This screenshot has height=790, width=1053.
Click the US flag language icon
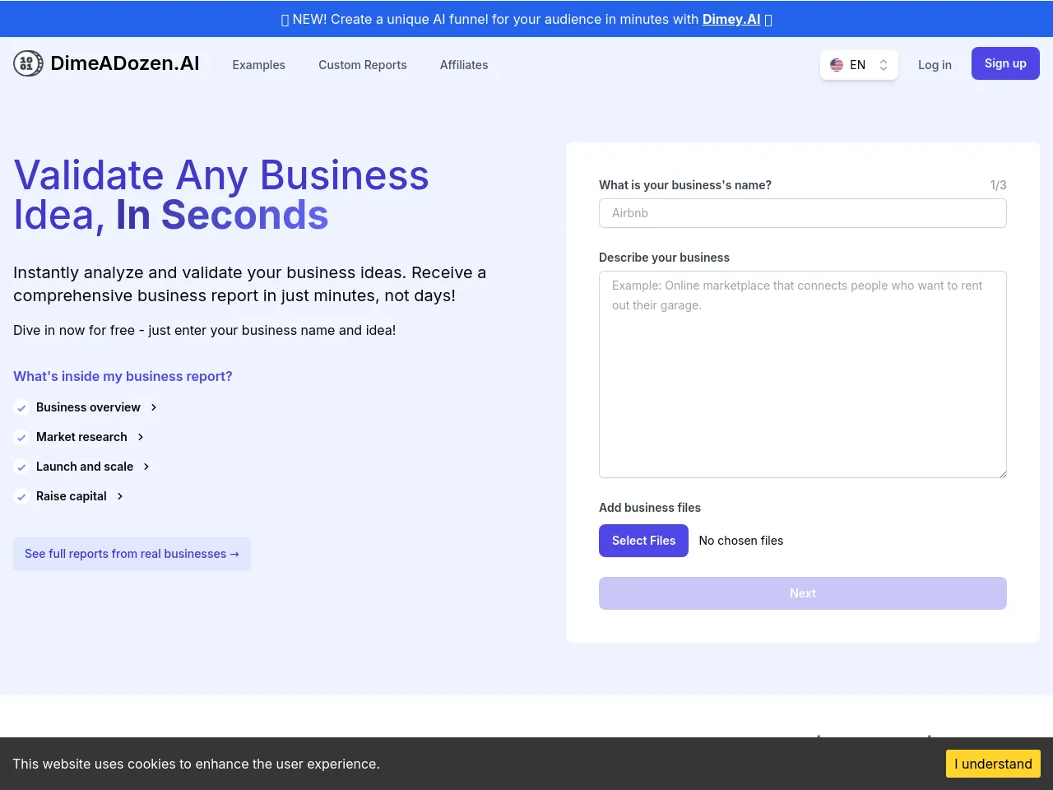(837, 65)
